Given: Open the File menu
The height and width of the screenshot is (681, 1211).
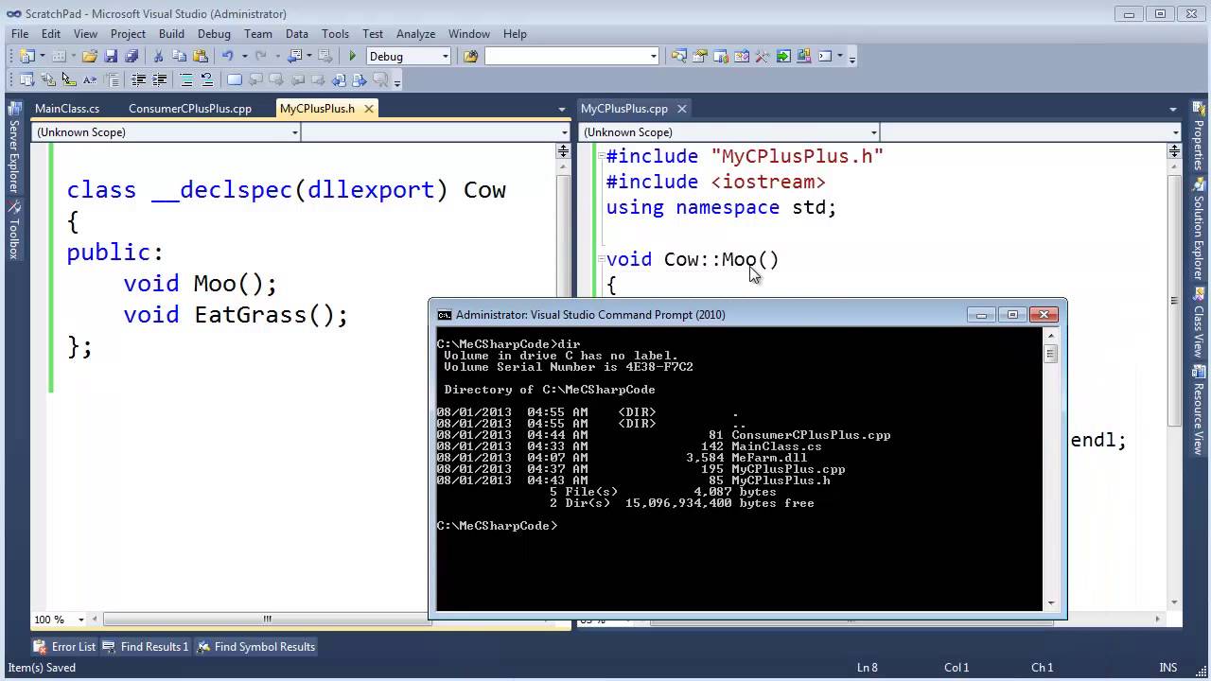Looking at the screenshot, I should [x=19, y=33].
